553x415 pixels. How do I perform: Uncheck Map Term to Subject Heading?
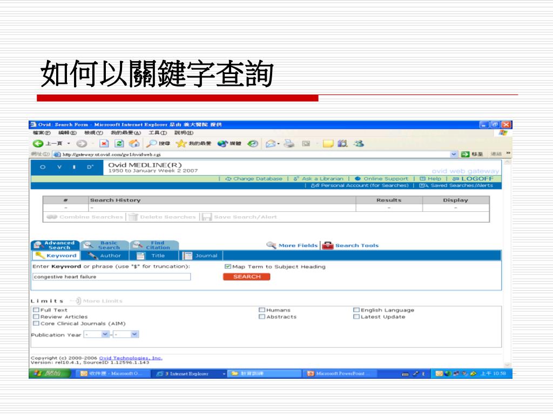(228, 266)
